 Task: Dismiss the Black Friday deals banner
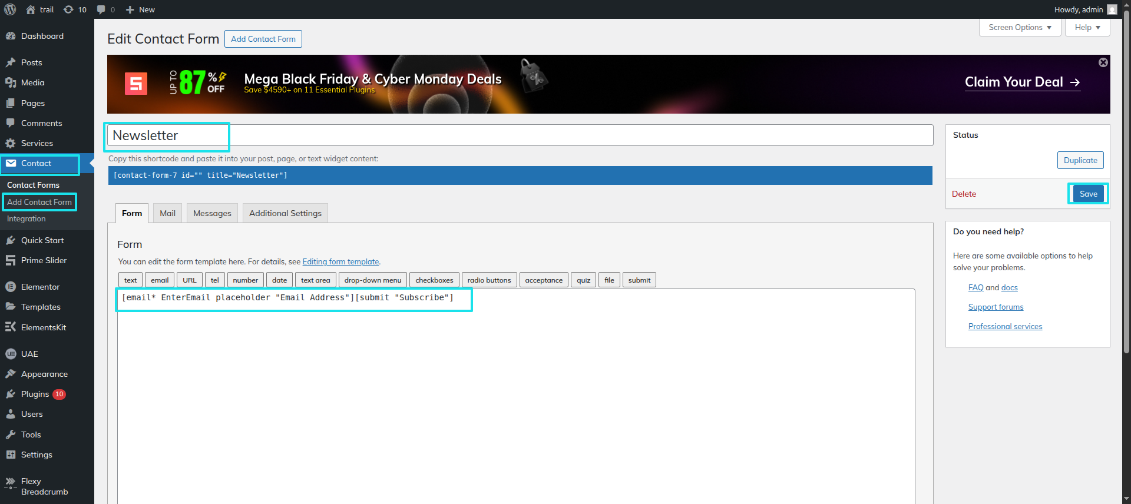[1103, 62]
